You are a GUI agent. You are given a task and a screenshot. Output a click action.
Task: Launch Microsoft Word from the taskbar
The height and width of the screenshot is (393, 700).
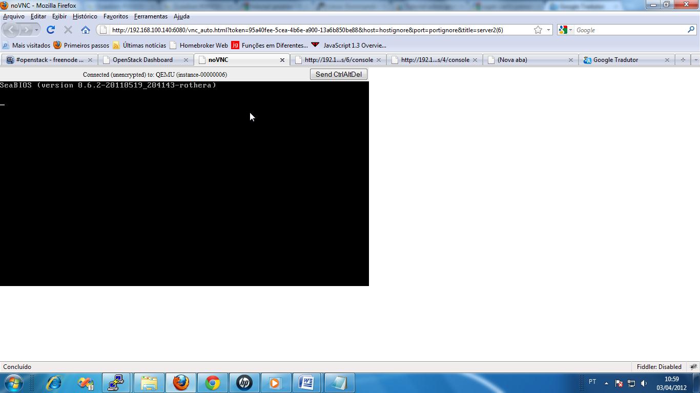(x=306, y=383)
